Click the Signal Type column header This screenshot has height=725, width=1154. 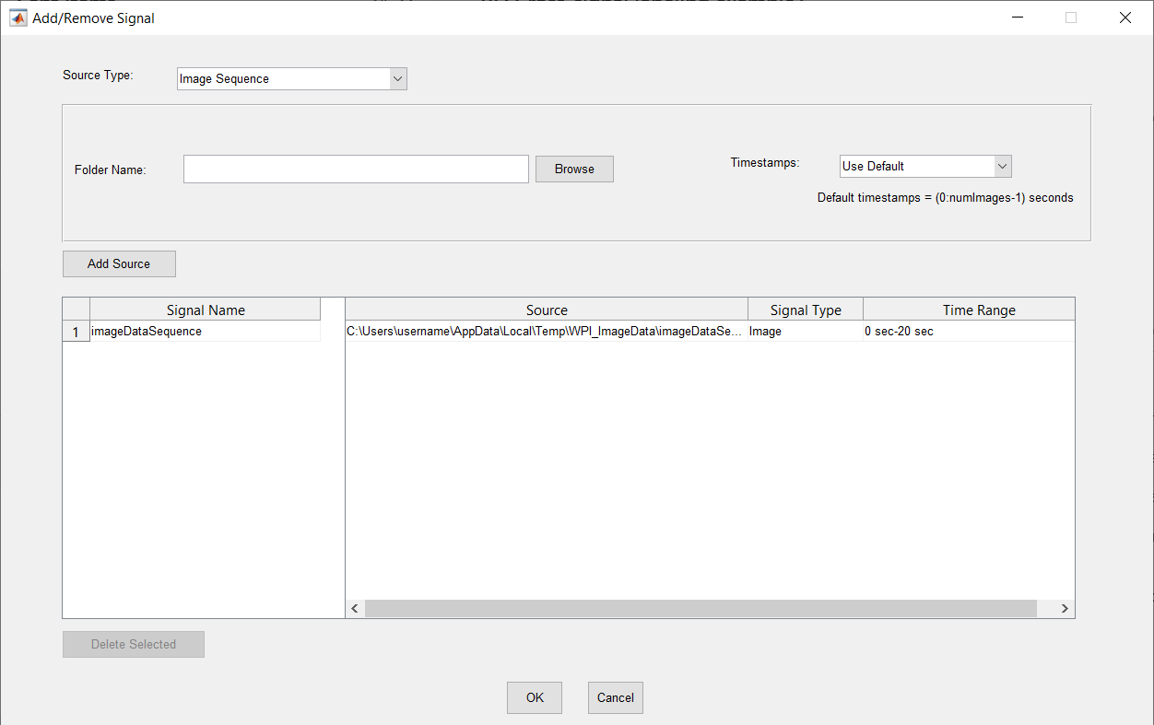pos(806,310)
